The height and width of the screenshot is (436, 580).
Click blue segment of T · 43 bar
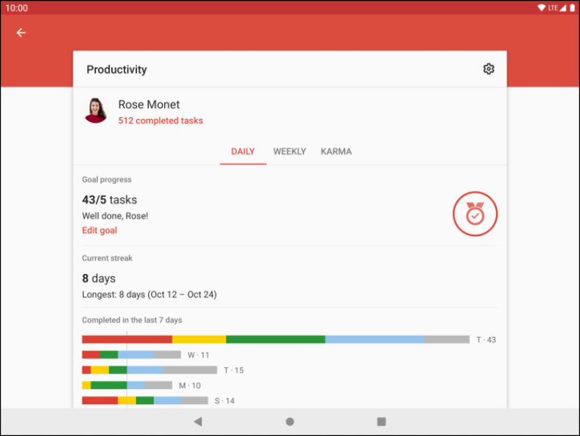pyautogui.click(x=375, y=339)
